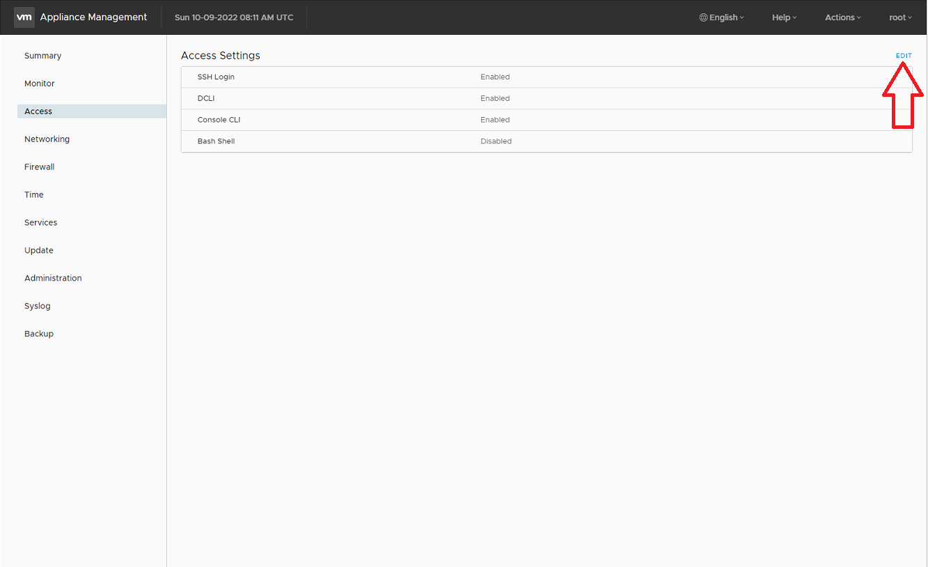Open the Administration page
This screenshot has width=928, height=567.
click(53, 279)
